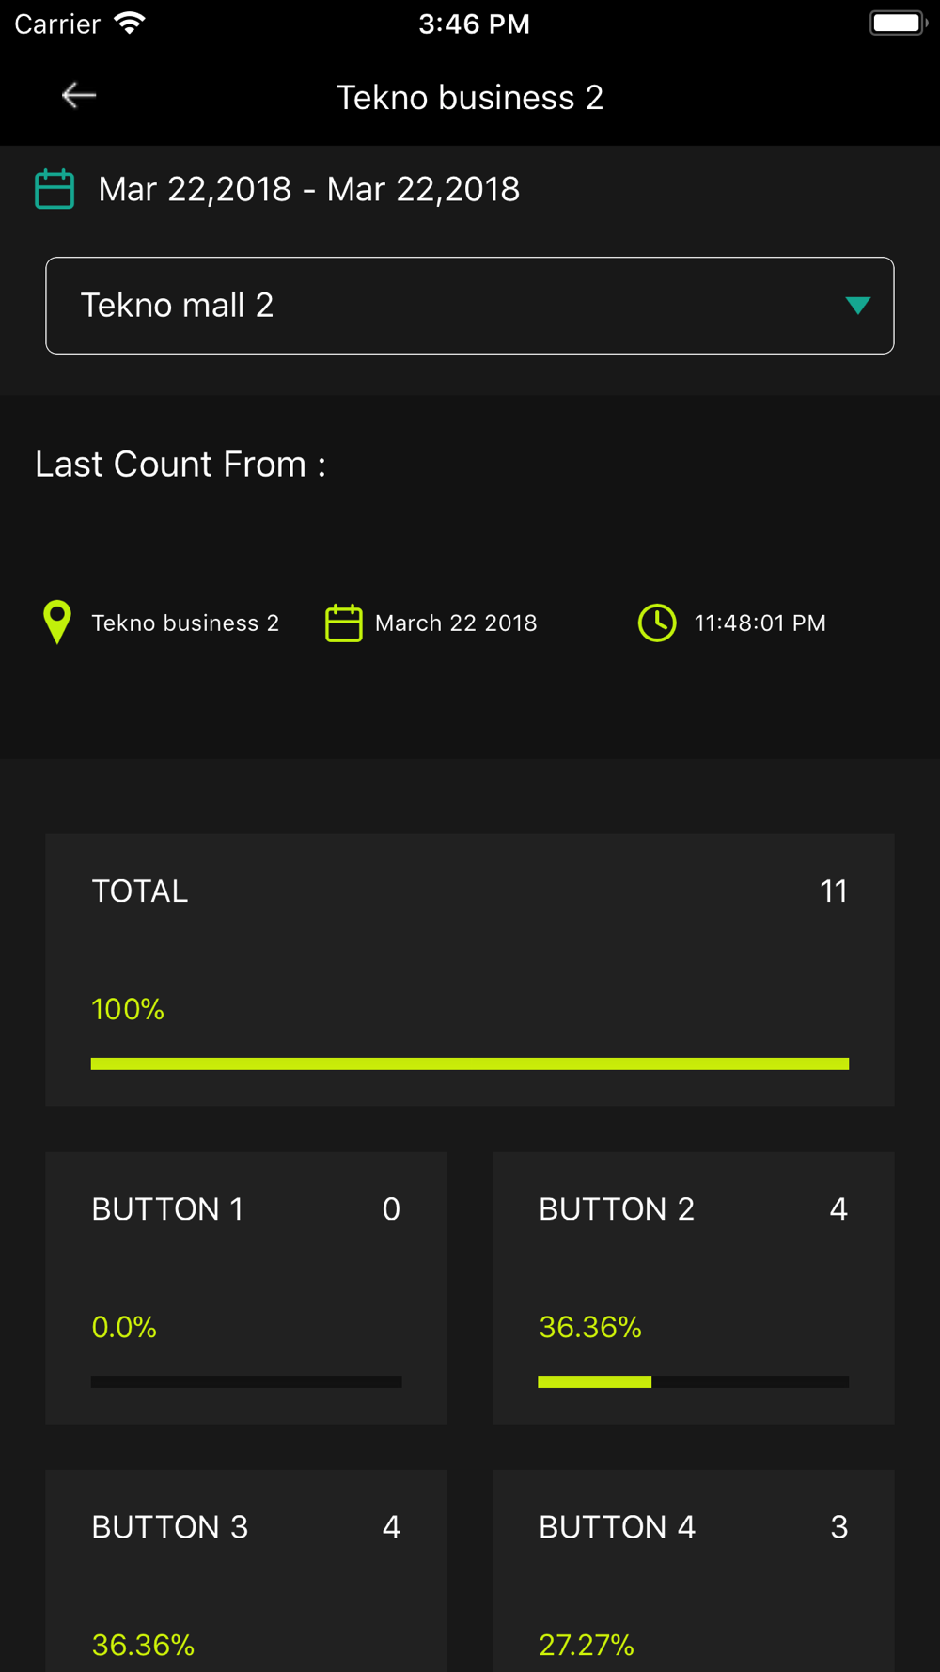Tap the BUTTON 2 36.36% progress bar

[x=694, y=1381]
